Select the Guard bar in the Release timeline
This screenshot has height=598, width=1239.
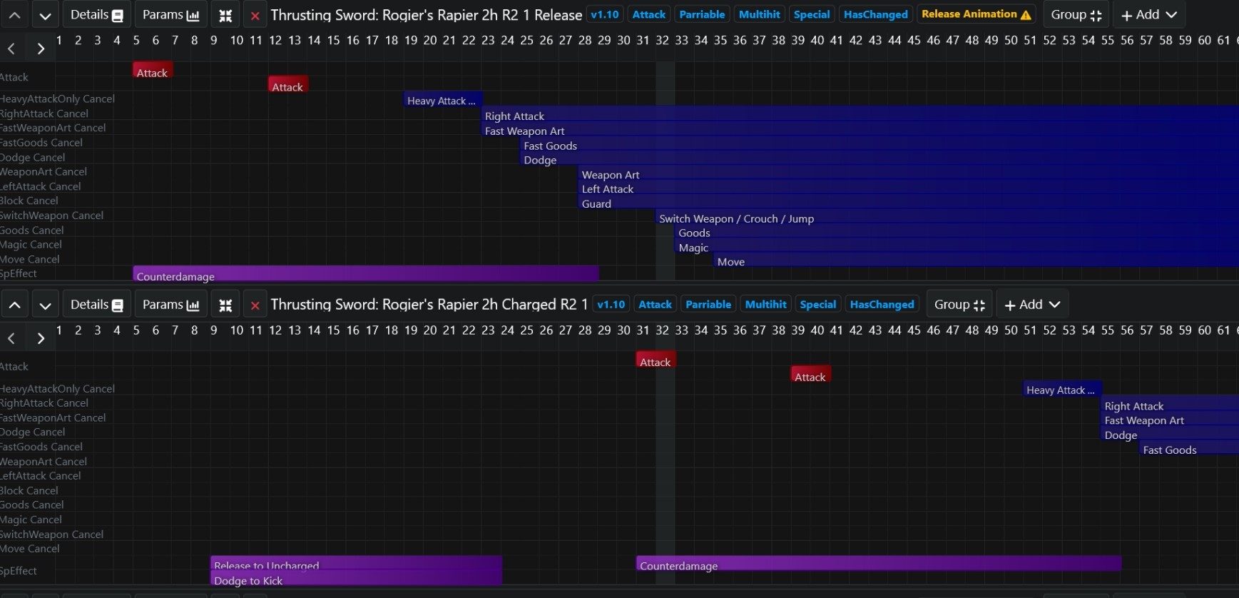pyautogui.click(x=909, y=202)
